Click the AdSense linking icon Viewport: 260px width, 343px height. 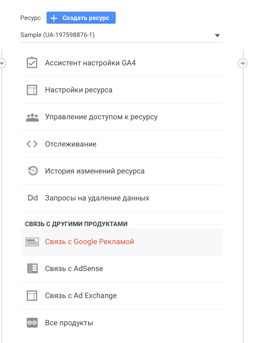click(32, 269)
